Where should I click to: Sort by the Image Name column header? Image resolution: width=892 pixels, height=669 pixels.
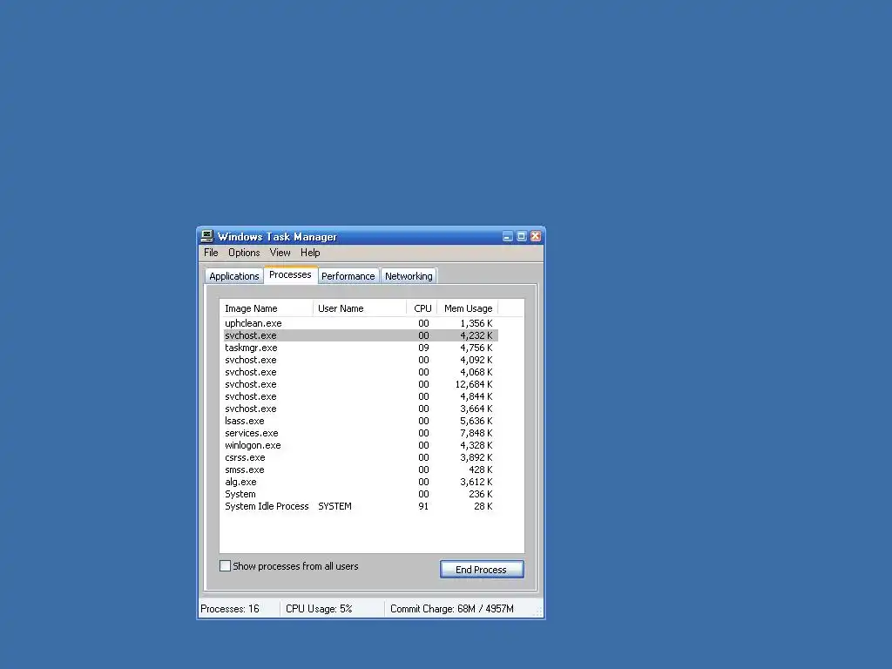pyautogui.click(x=267, y=308)
